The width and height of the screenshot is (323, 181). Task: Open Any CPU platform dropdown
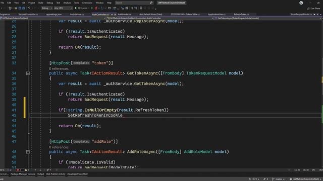coord(64,8)
